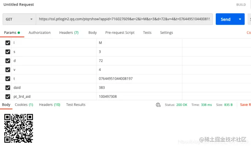This screenshot has height=147, width=251.
Task: Click the 'd' parameter key cell
Action: tap(54, 61)
